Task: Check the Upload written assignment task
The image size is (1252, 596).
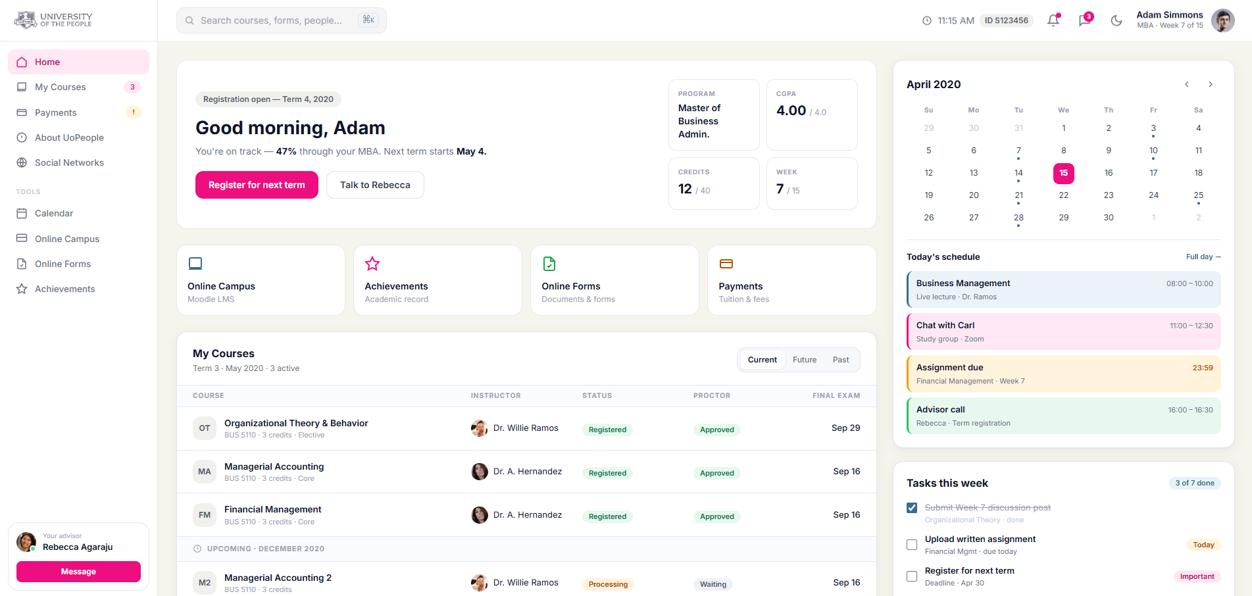Action: pos(912,545)
